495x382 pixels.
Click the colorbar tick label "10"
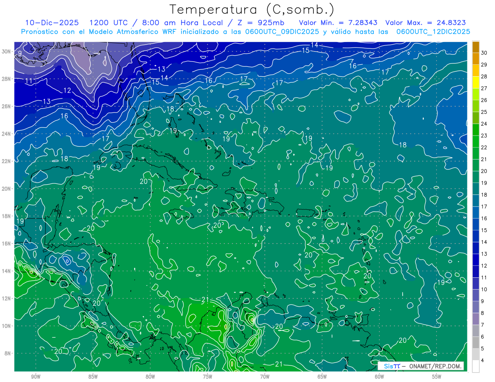(484, 289)
